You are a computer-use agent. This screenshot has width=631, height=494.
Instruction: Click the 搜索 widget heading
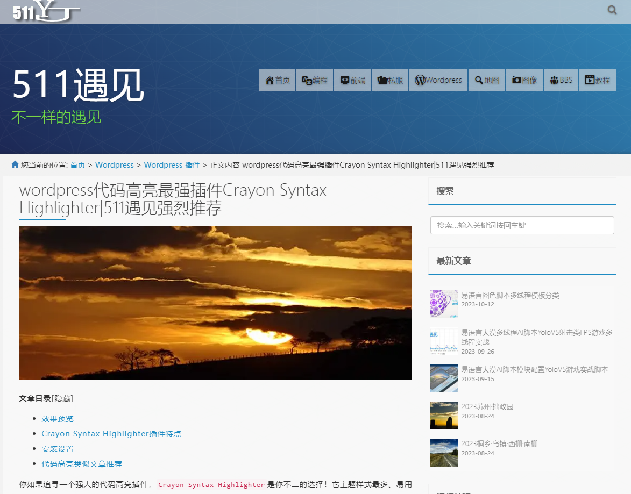(x=445, y=191)
